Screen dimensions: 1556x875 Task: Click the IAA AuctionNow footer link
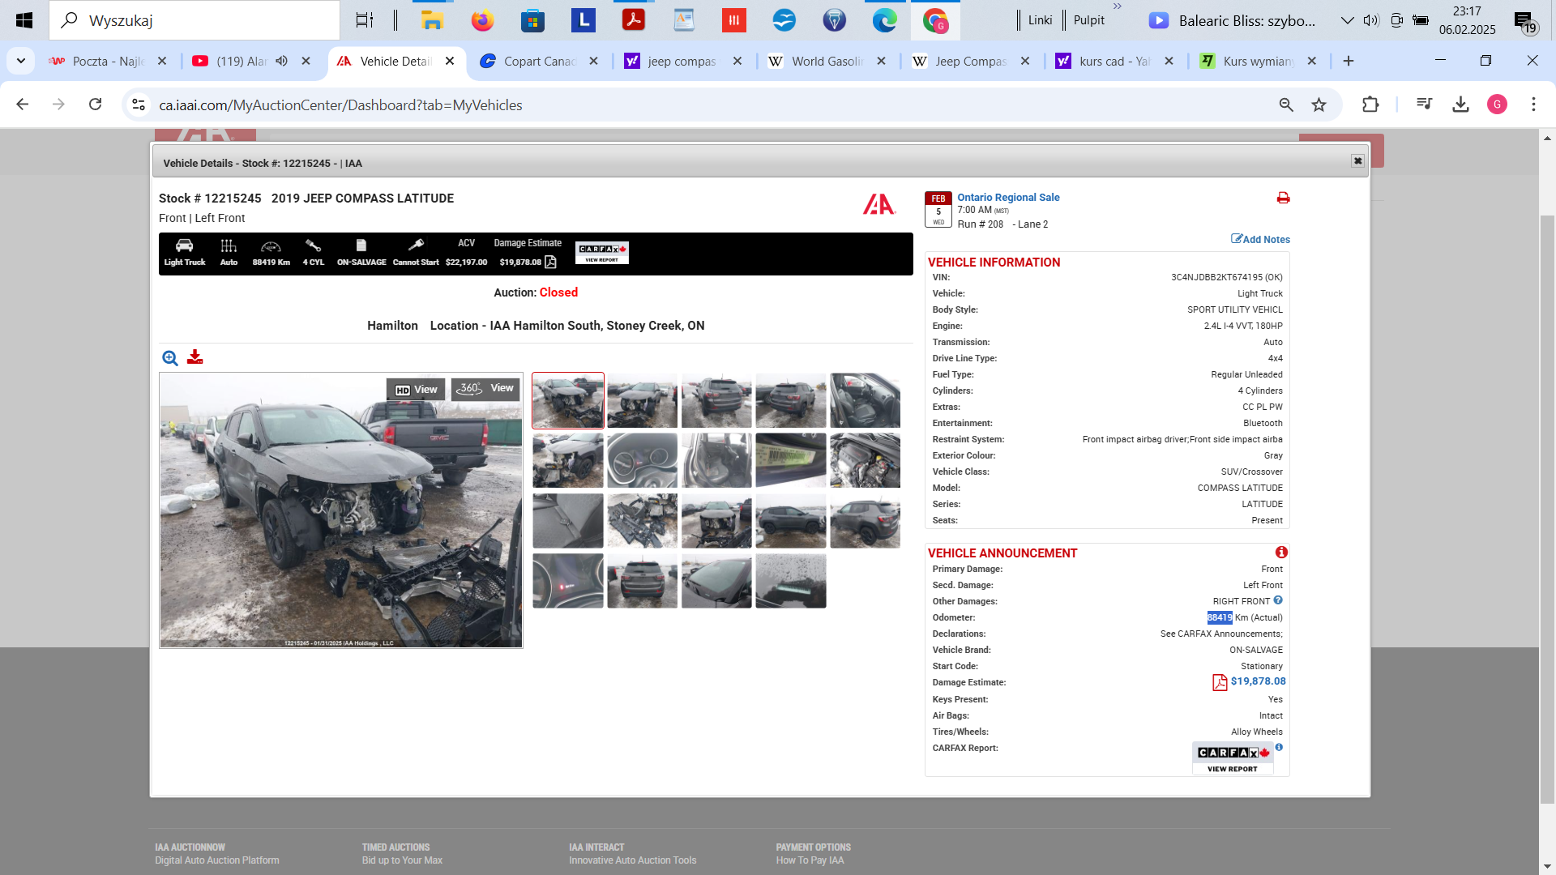click(190, 847)
